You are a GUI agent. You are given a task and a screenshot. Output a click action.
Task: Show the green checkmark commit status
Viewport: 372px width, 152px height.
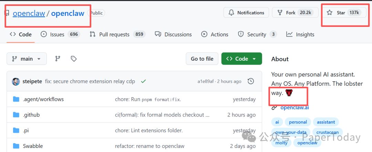tap(143, 81)
